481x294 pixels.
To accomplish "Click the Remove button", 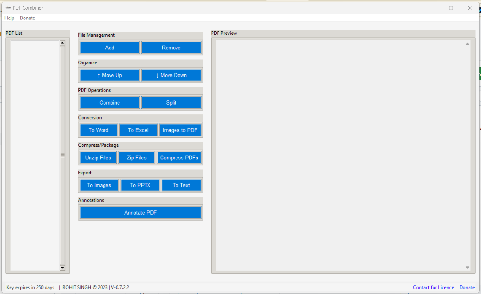I will [171, 48].
